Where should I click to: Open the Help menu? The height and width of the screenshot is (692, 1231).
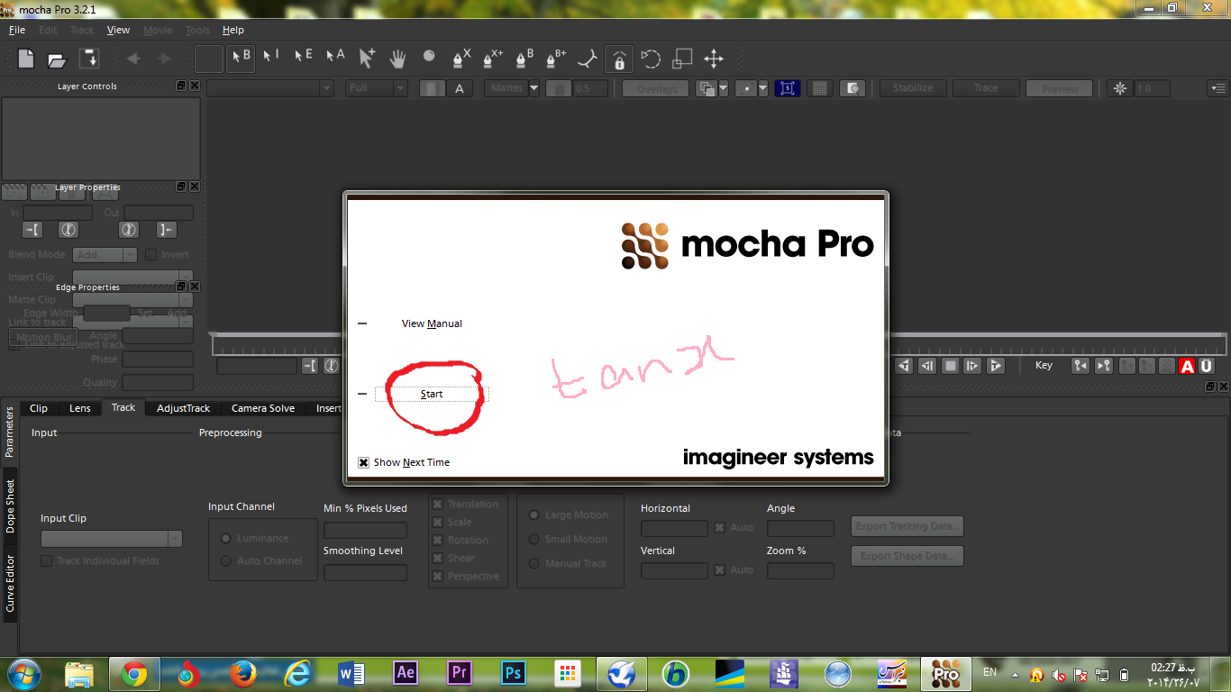tap(233, 30)
